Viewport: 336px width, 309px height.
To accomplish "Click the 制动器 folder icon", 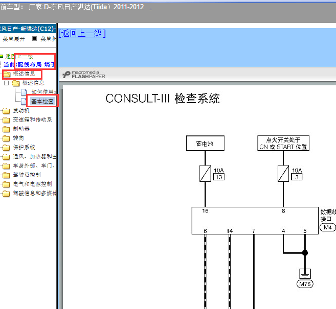I will [6, 129].
